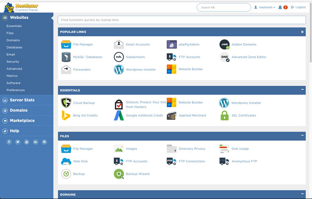
Task: Click Website Builder icon in Essentials
Action: (x=172, y=103)
